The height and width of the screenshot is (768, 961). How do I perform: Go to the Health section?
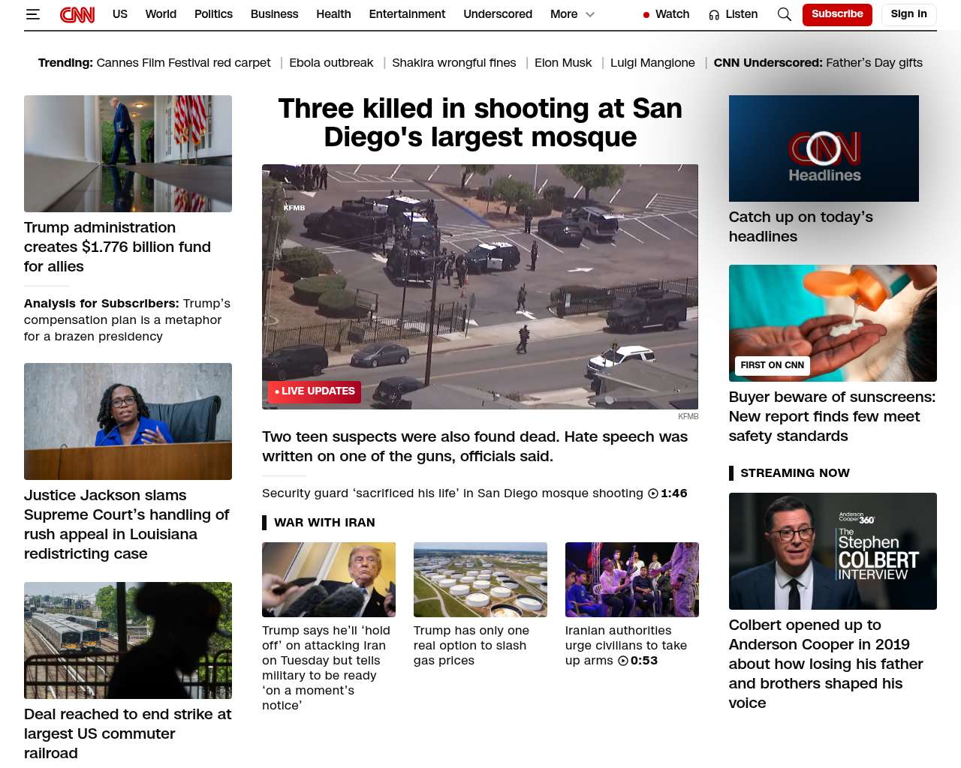pyautogui.click(x=333, y=14)
